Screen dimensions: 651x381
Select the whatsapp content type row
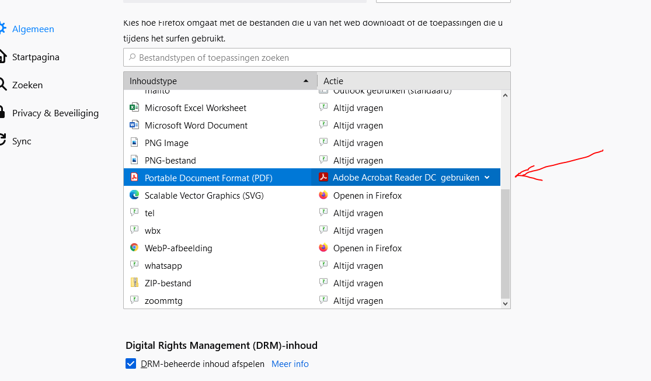point(312,265)
